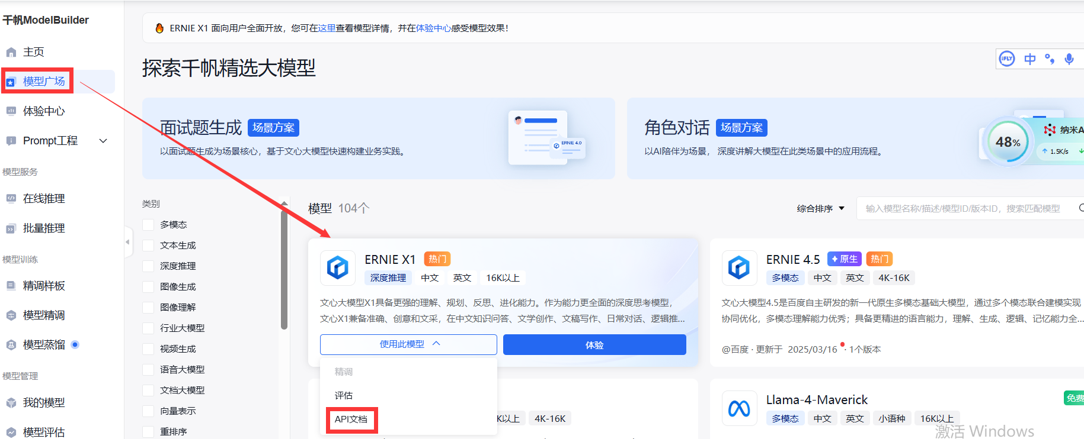Image resolution: width=1084 pixels, height=439 pixels.
Task: Click the 原生 badge on ERNIE 4.5
Action: [844, 259]
